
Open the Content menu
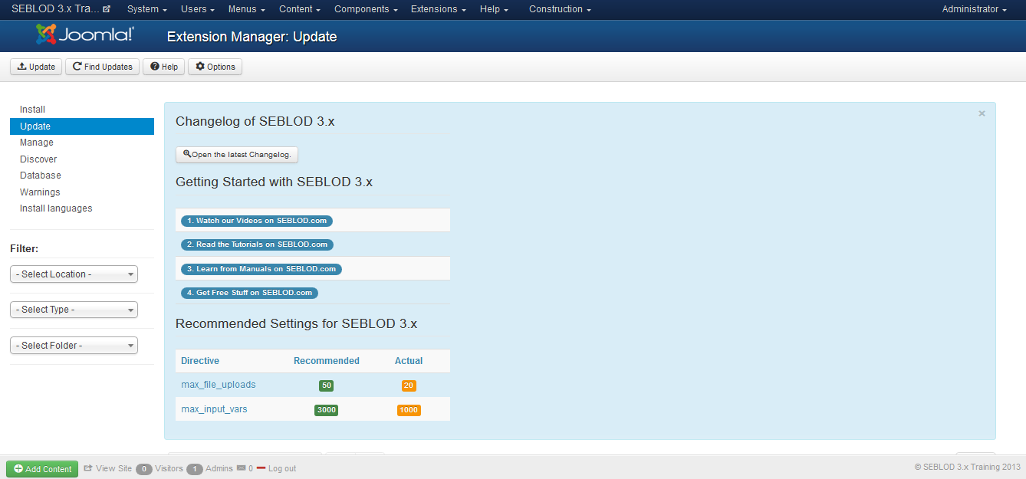coord(300,9)
